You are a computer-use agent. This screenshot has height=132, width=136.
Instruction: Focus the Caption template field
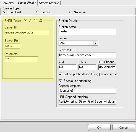tap(87, 91)
